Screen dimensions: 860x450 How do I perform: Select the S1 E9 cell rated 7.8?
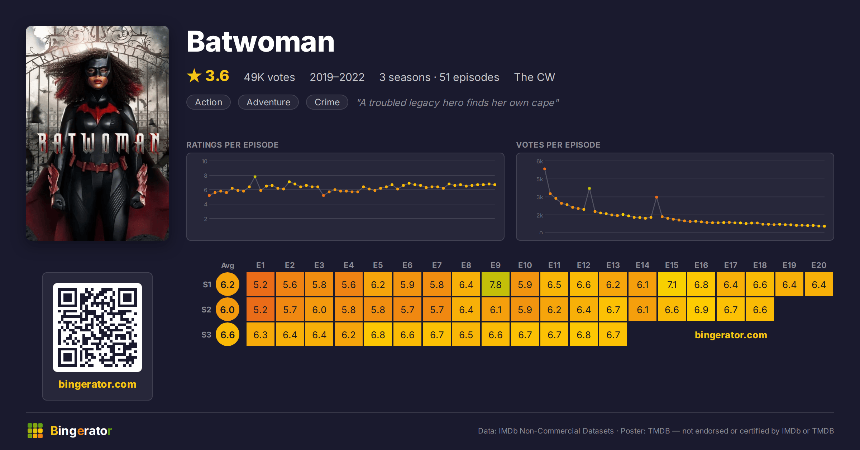click(x=496, y=284)
